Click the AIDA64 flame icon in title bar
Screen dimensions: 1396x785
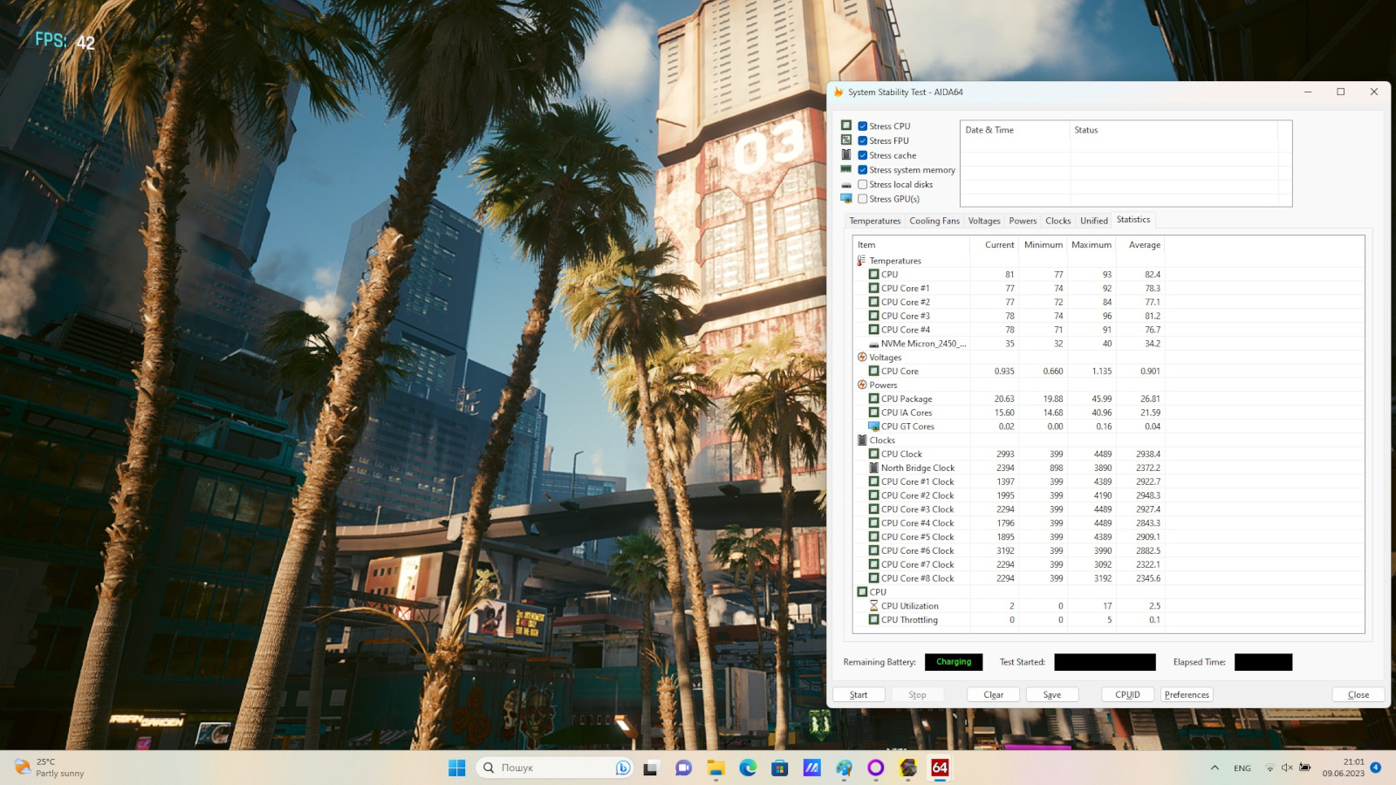click(x=838, y=92)
